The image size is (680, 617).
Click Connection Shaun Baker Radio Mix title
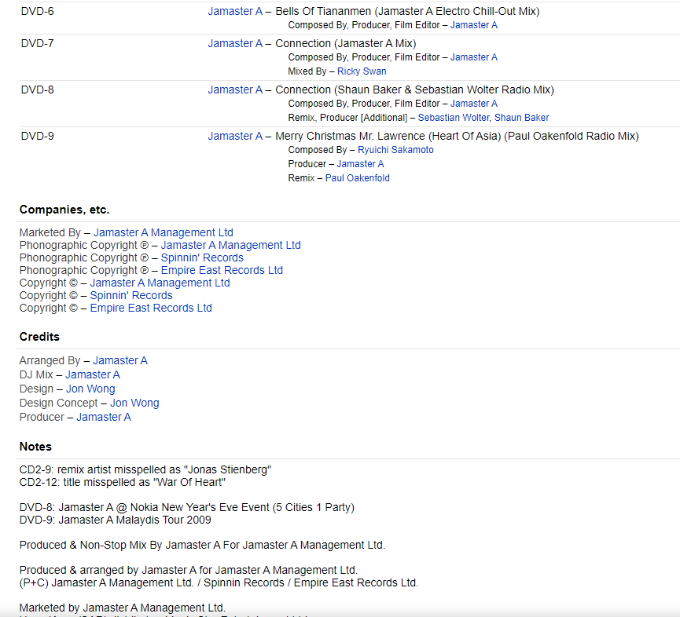414,89
